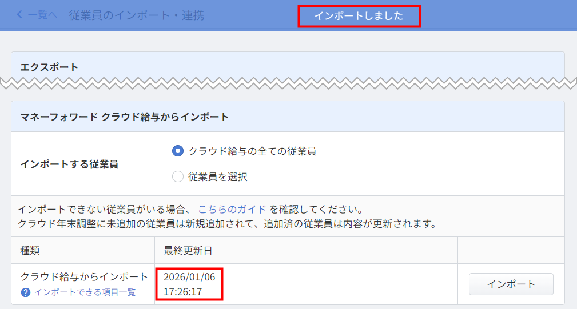The image size is (577, 309).
Task: Click the 種類 column header
Action: (30, 250)
